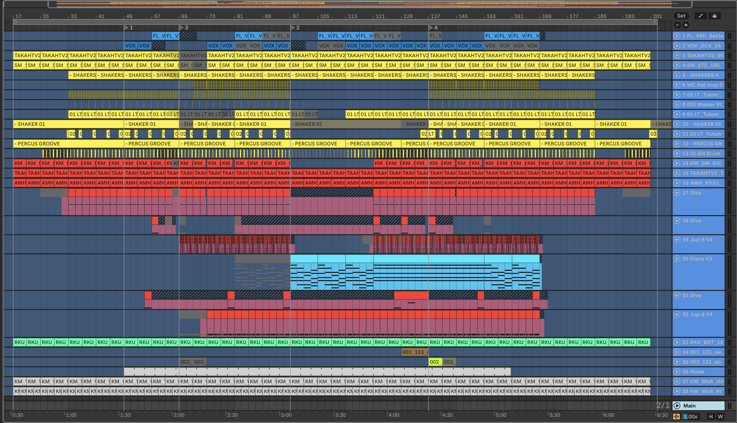Click the 1.00x playback speed field

tap(690, 416)
